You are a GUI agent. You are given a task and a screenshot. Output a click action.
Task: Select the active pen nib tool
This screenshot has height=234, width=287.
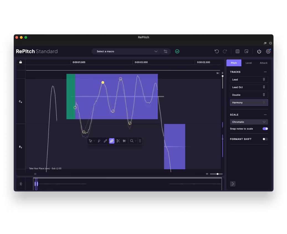[112, 141]
